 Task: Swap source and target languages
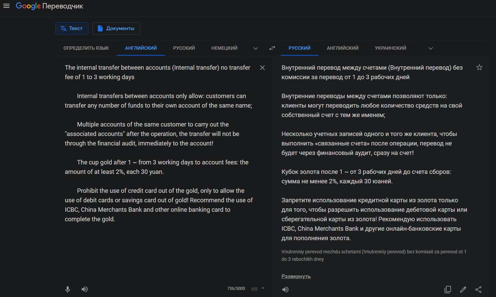pyautogui.click(x=272, y=48)
